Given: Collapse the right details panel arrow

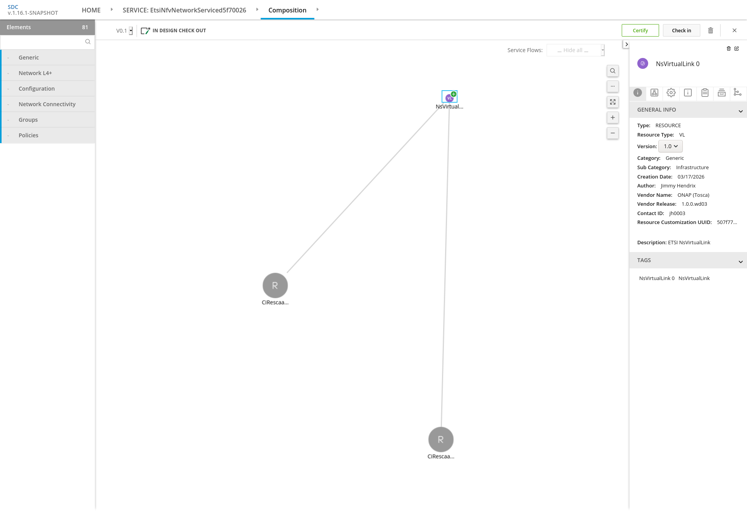Looking at the screenshot, I should [x=626, y=44].
